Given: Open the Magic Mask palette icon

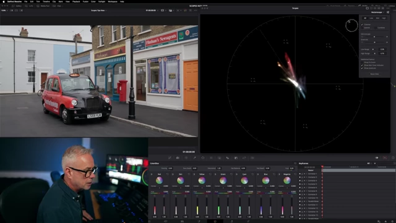Looking at the screenshot, I should (x=219, y=158).
